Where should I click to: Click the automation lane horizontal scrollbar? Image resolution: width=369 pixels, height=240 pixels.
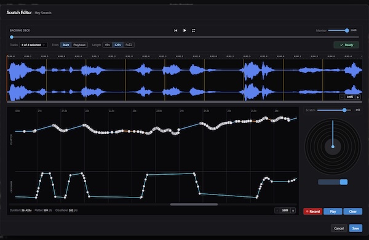pos(194,204)
